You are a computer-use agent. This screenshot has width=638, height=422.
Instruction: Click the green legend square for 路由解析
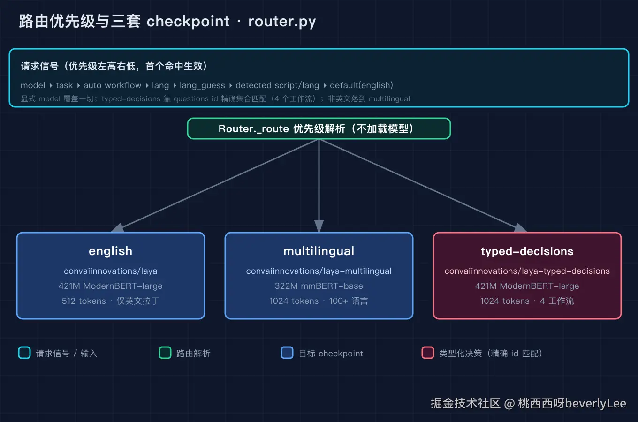pos(165,353)
